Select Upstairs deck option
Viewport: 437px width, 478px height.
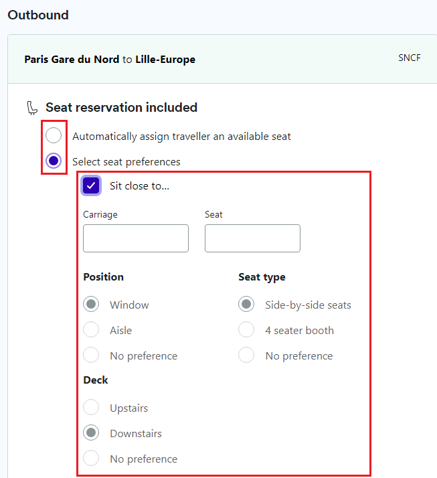pos(91,407)
